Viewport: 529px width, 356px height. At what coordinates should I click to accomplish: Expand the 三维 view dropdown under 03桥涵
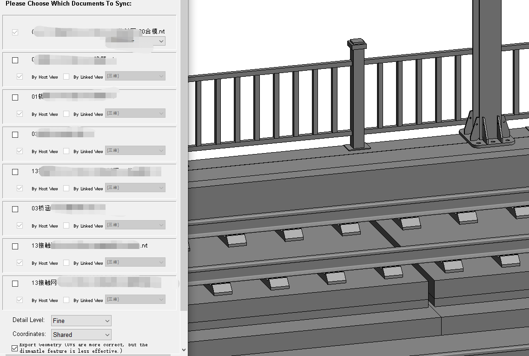(135, 225)
